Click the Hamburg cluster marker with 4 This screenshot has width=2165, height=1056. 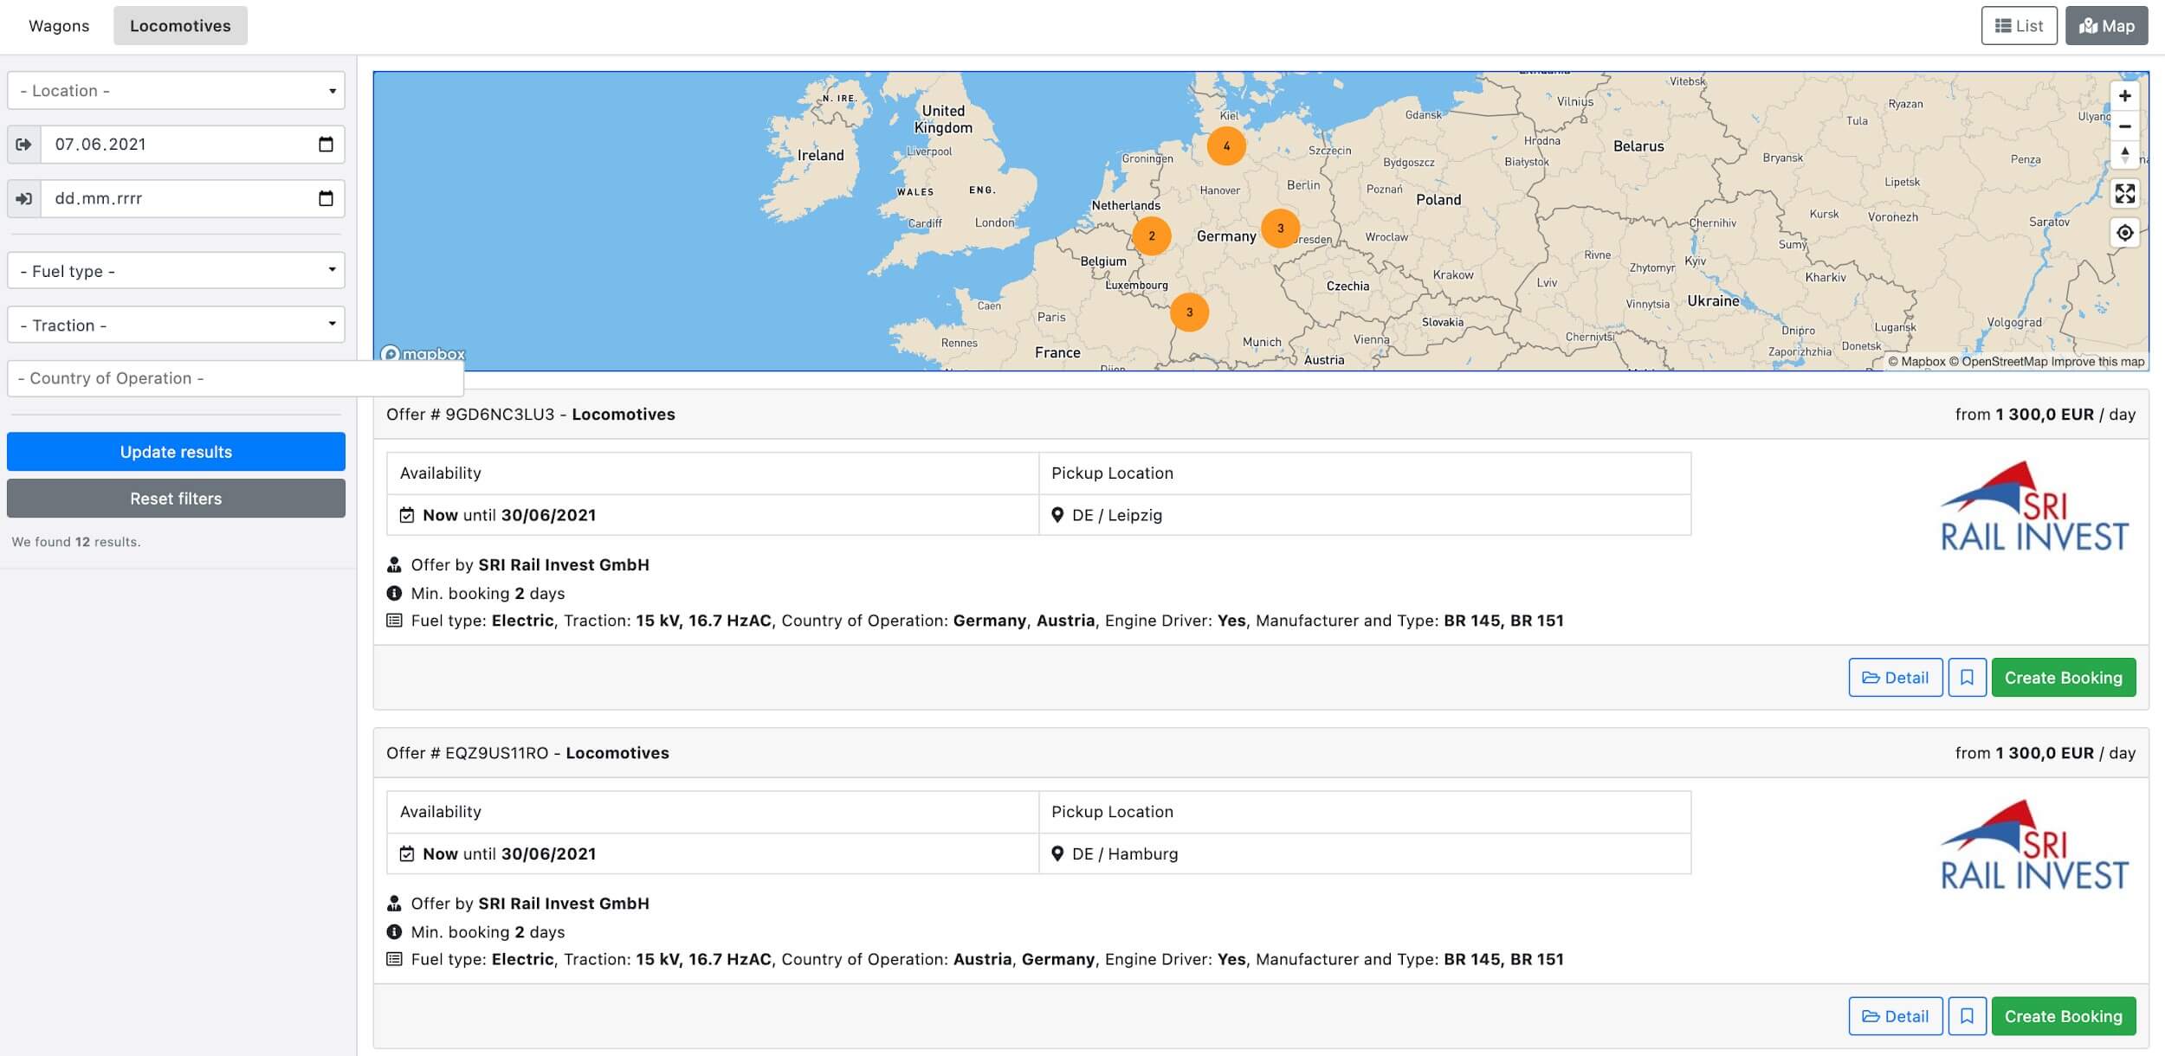(x=1226, y=146)
